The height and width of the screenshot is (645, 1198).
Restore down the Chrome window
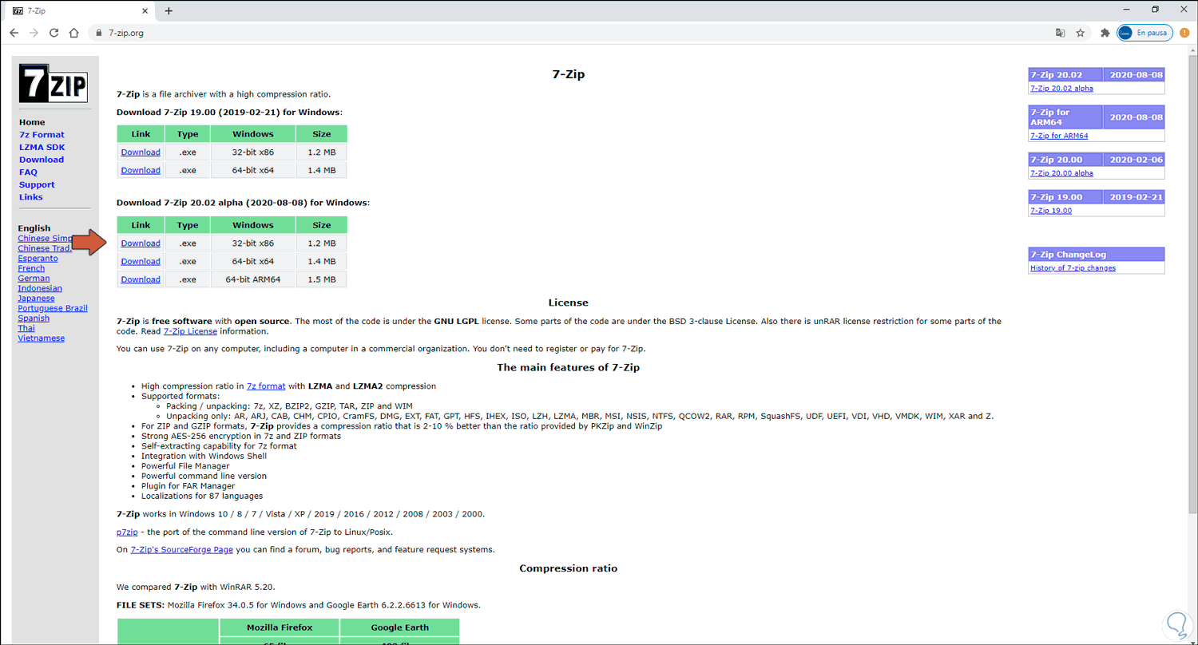click(x=1155, y=10)
